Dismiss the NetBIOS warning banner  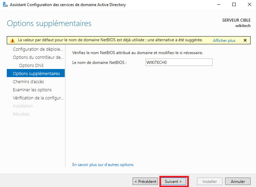point(245,40)
